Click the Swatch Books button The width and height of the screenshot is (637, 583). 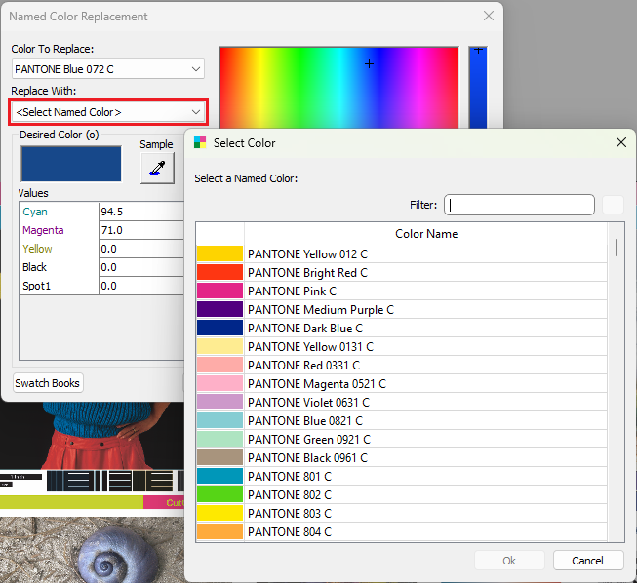click(x=48, y=383)
